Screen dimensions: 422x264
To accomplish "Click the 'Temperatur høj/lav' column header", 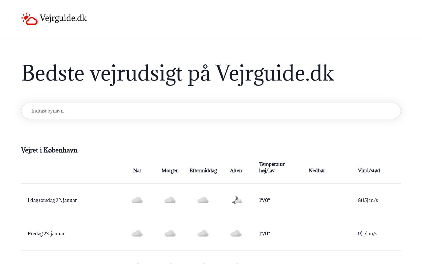I will pos(272,167).
